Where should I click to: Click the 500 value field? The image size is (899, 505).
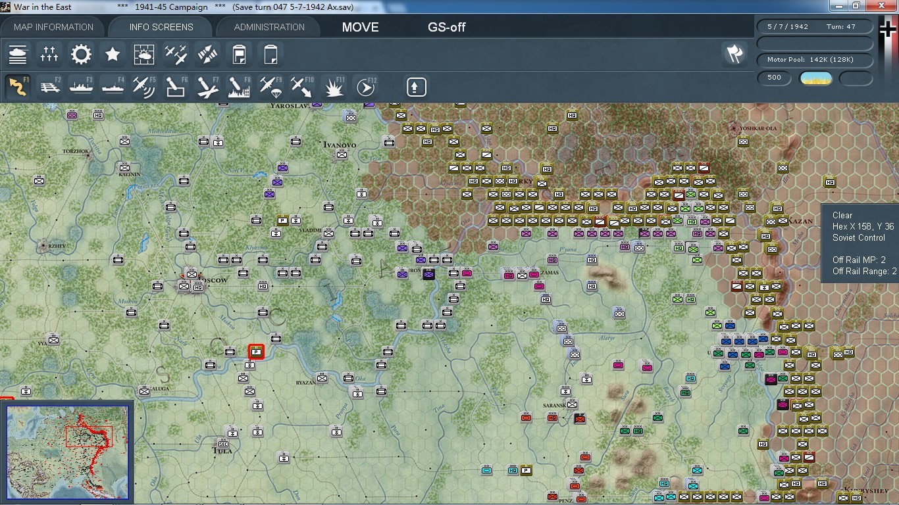click(775, 78)
